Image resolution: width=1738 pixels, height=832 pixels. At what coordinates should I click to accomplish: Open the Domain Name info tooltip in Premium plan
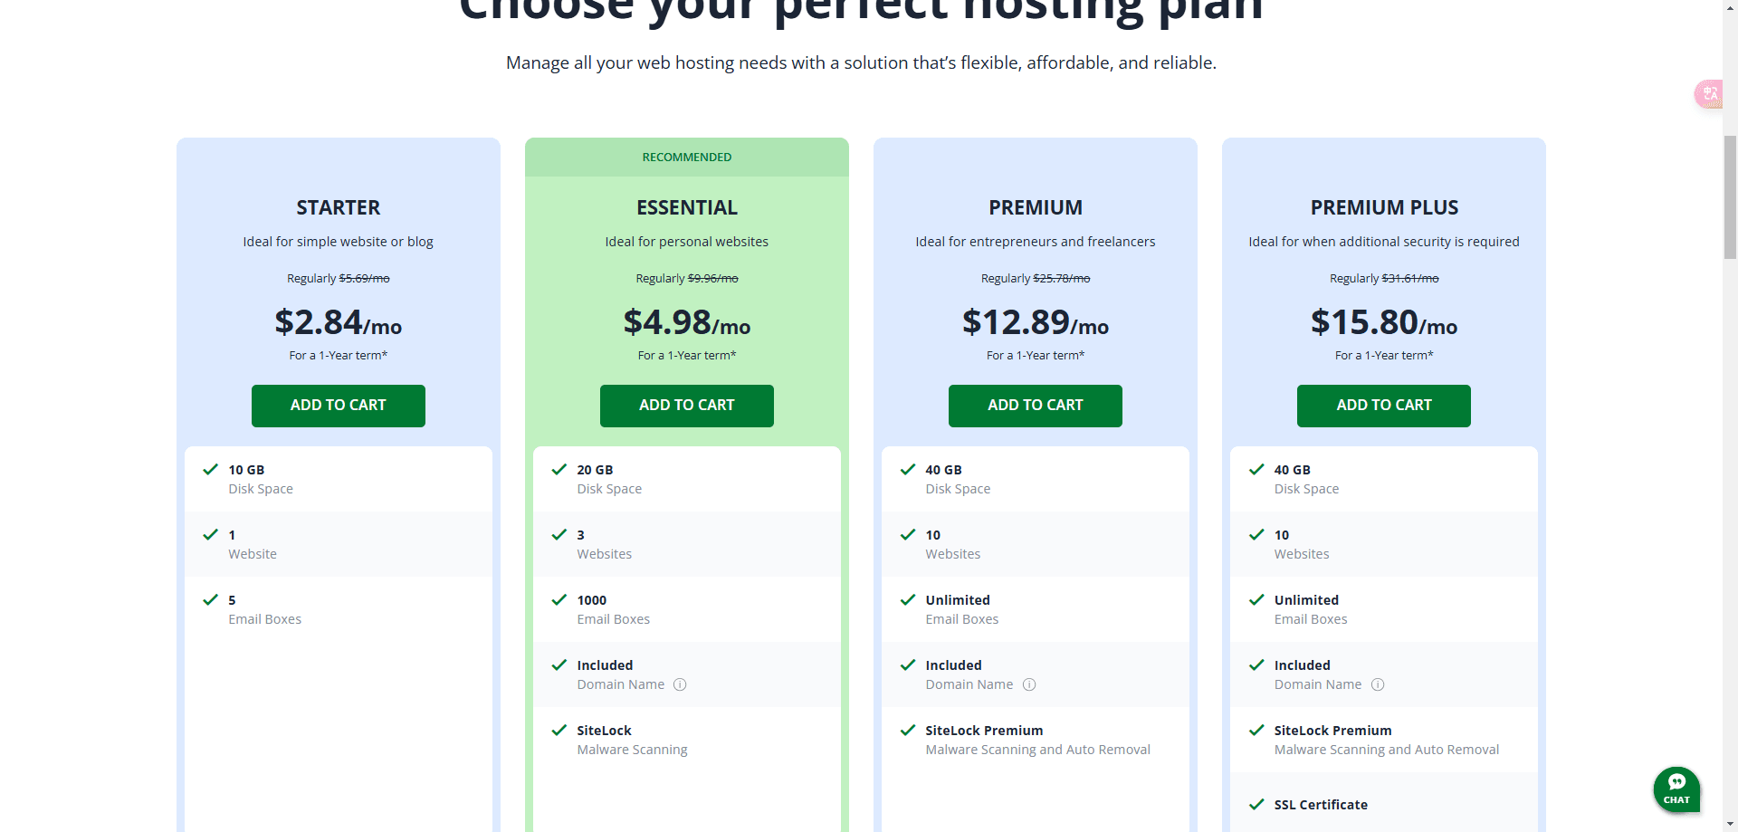(x=1029, y=684)
